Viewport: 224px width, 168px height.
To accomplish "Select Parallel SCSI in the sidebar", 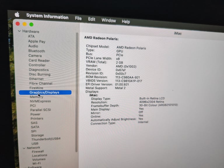I will 41,110.
